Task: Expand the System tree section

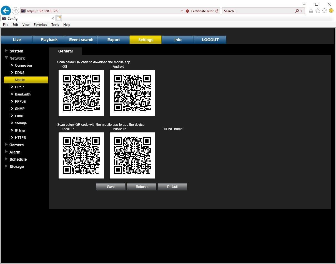Action: click(x=6, y=51)
